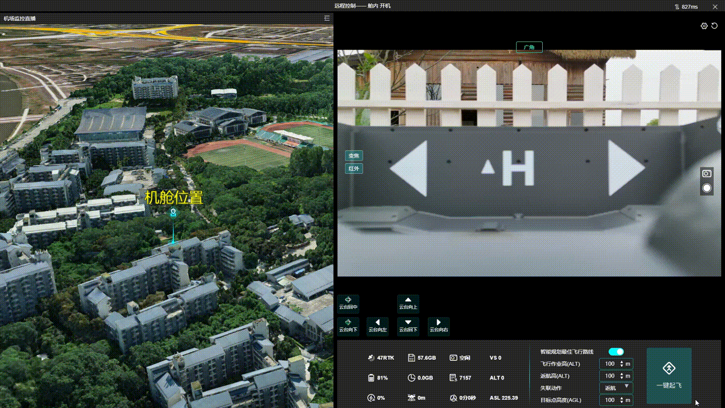Click the drone icon beside 0m
Viewport: 725px width, 408px height.
click(411, 398)
